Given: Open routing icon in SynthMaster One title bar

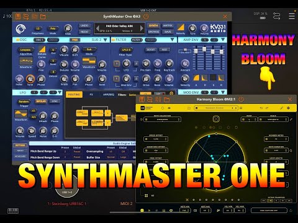Looking at the screenshot, I should (26, 17).
